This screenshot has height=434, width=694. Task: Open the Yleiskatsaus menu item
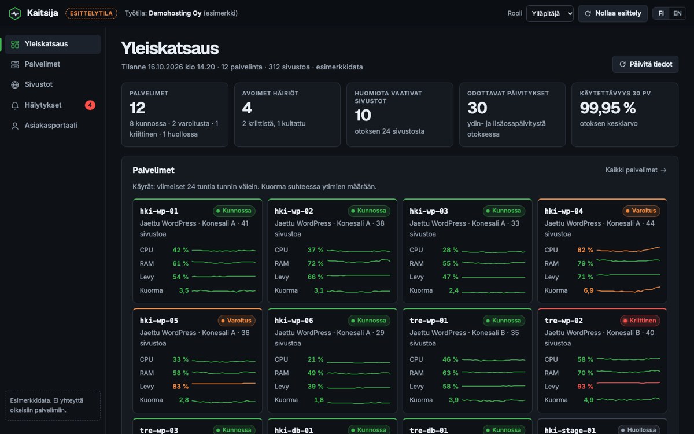coord(53,44)
